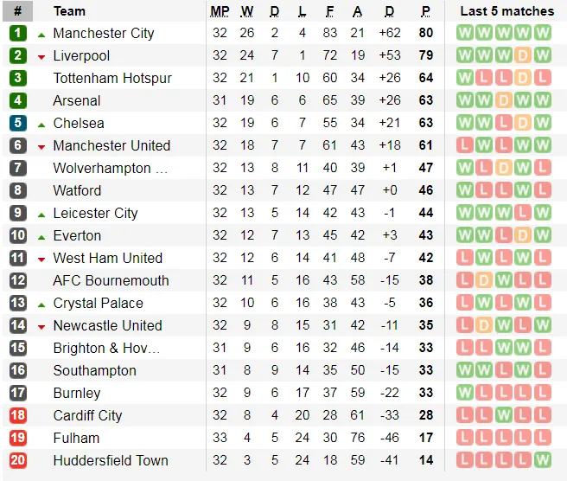Click Manchester City's green position 1 badge
The height and width of the screenshot is (481, 567).
click(x=18, y=33)
